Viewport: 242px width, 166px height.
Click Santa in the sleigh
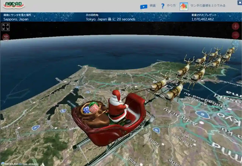[x=118, y=107]
